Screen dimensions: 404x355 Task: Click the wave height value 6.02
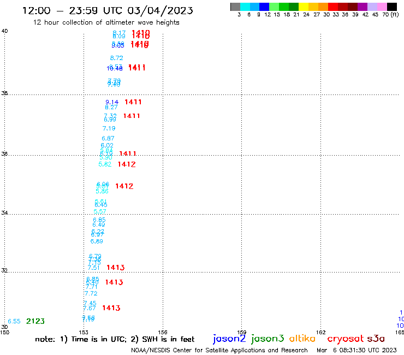tap(107, 145)
